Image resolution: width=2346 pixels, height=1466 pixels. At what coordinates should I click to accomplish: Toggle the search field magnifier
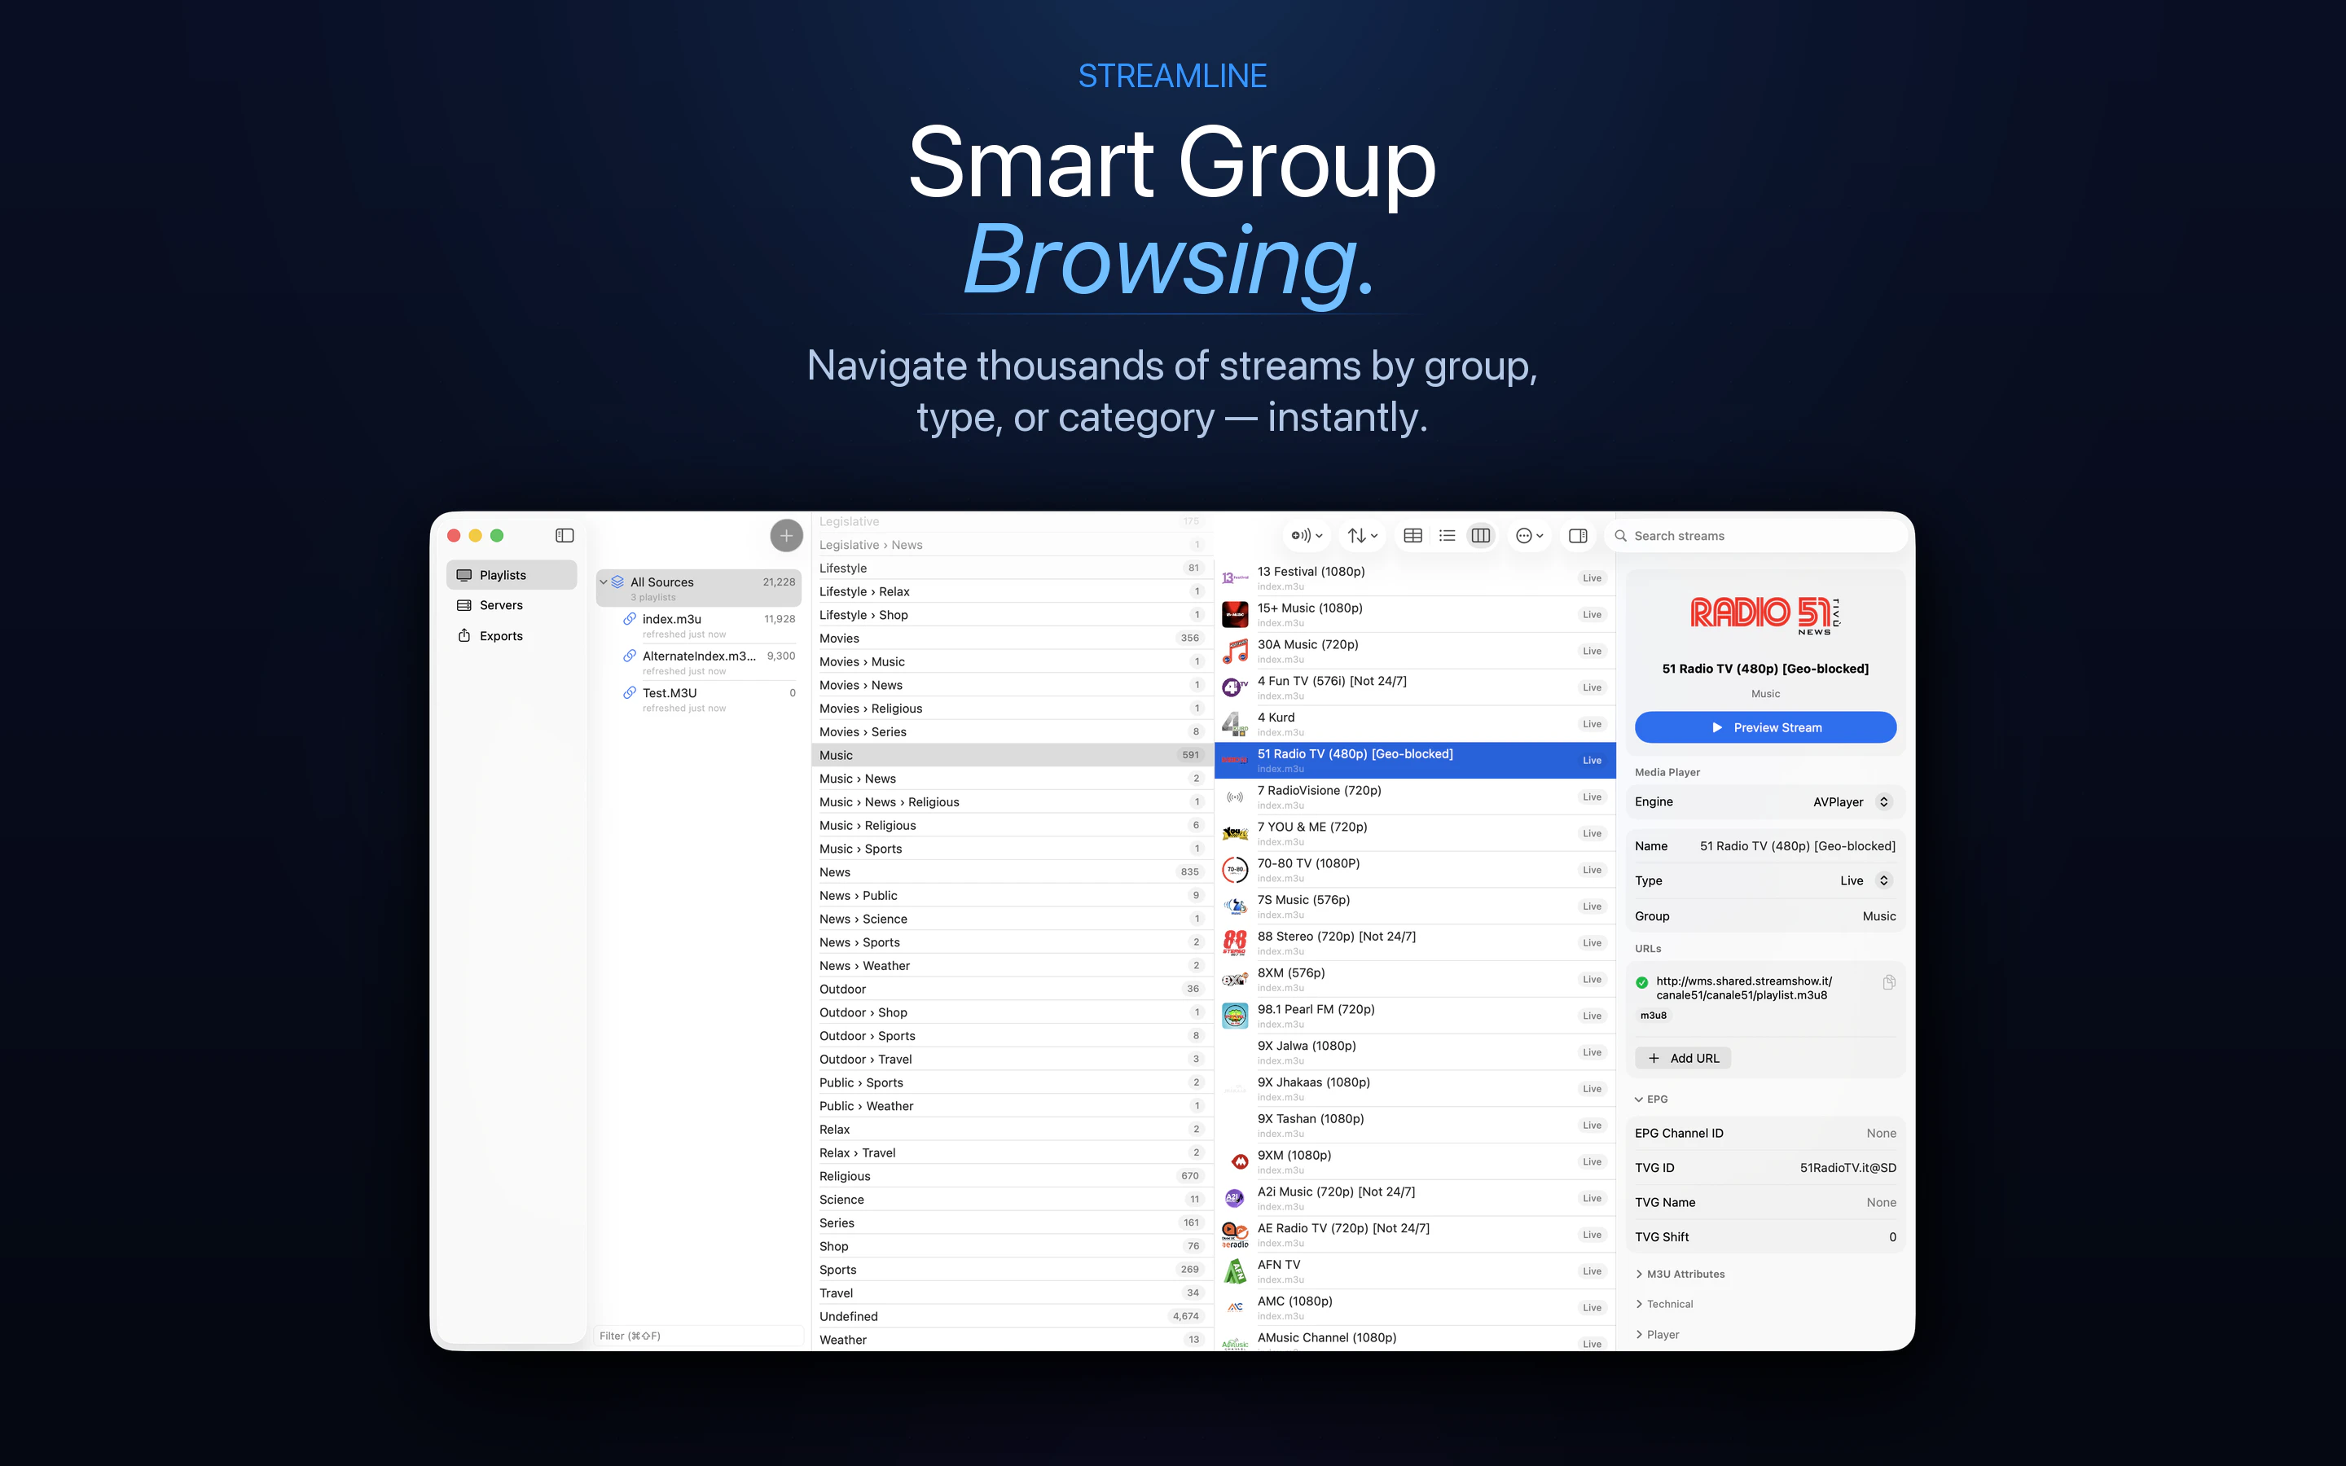[1621, 535]
